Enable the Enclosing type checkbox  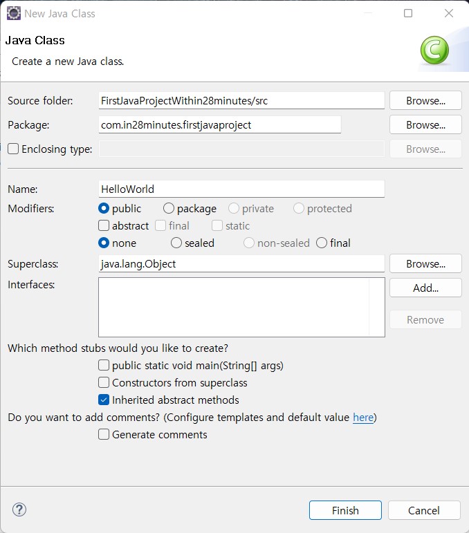point(13,149)
